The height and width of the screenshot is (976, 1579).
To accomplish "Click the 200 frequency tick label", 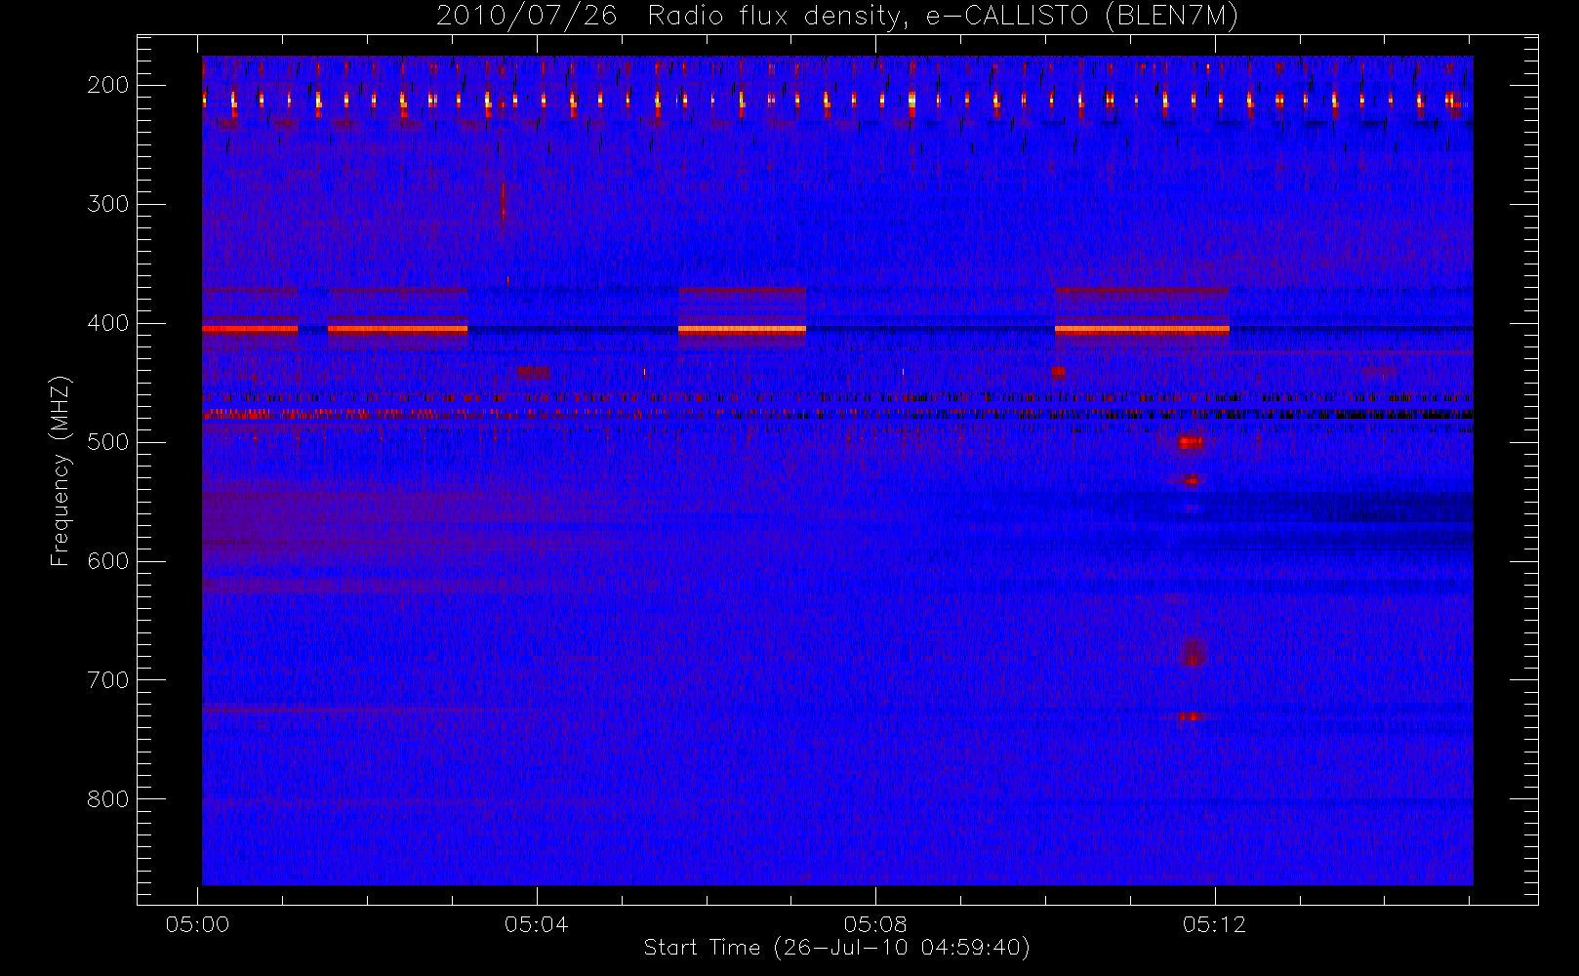I will coord(107,85).
